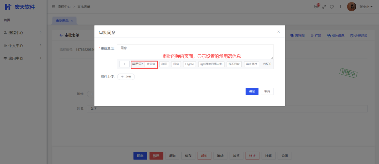Open the messages icon with 24 badge
Viewport: 379px width, 164px height.
316,7
